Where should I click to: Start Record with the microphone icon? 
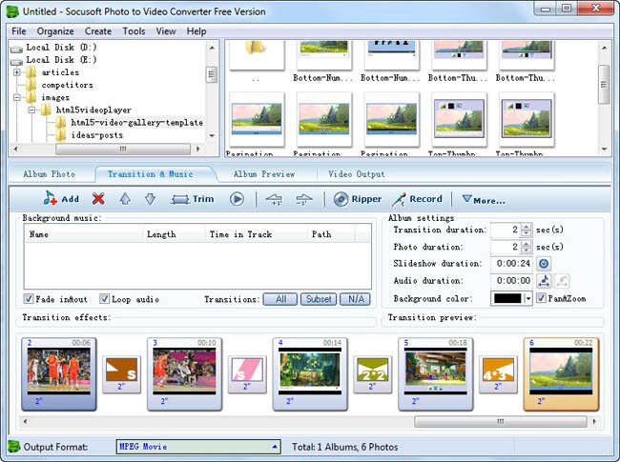pyautogui.click(x=417, y=199)
